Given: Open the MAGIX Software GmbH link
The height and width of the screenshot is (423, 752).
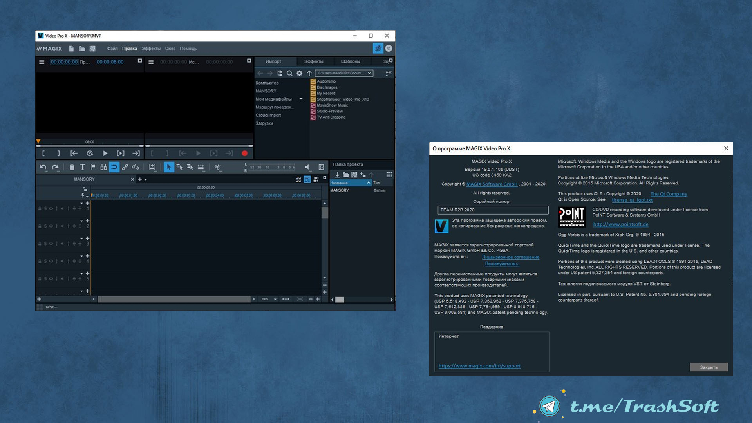Looking at the screenshot, I should click(492, 184).
